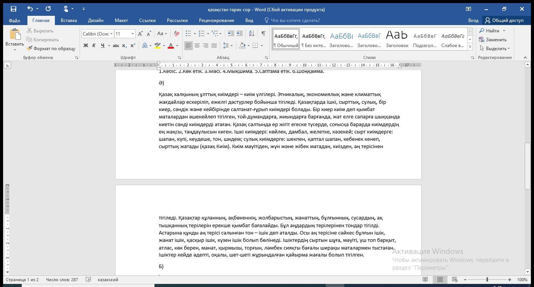Click the Format Painter button
Image resolution: width=534 pixels, height=287 pixels.
[x=51, y=49]
